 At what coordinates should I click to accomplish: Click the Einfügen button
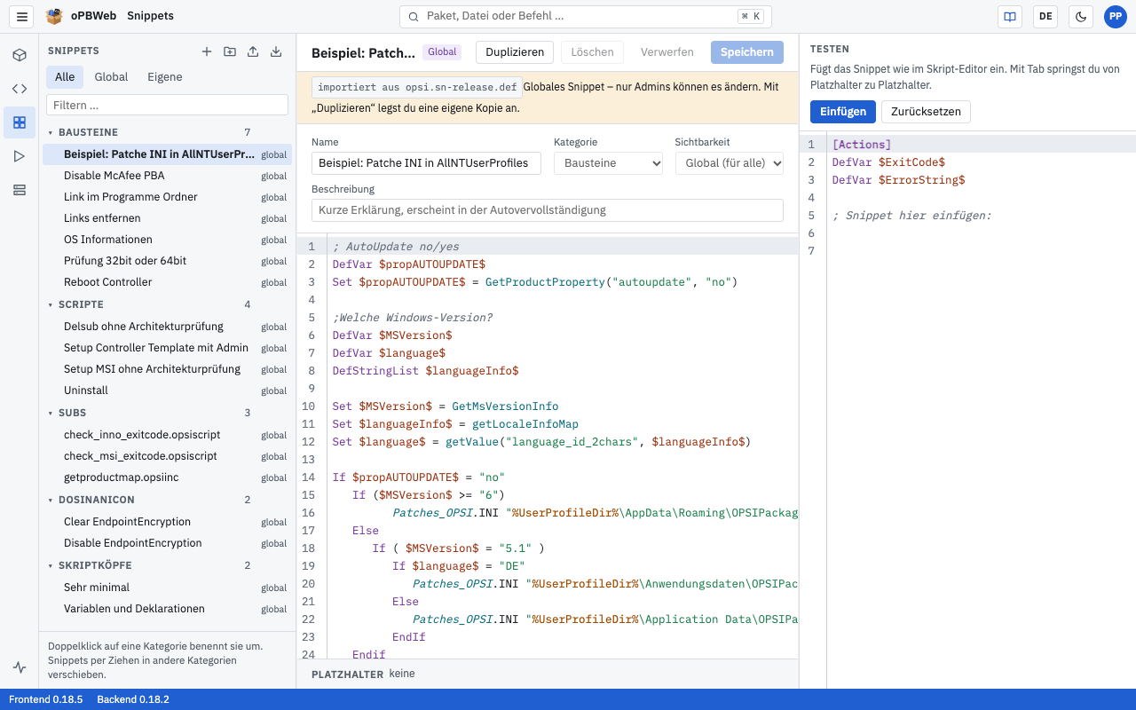(x=843, y=111)
